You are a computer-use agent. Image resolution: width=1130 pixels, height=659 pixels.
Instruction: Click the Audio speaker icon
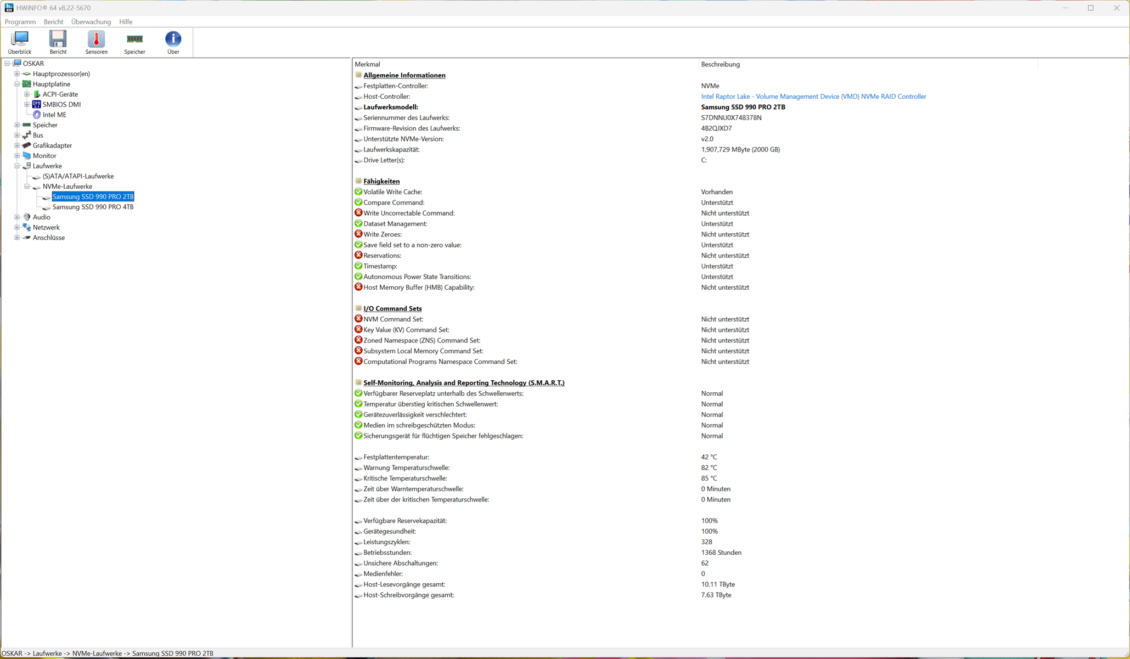[x=27, y=217]
